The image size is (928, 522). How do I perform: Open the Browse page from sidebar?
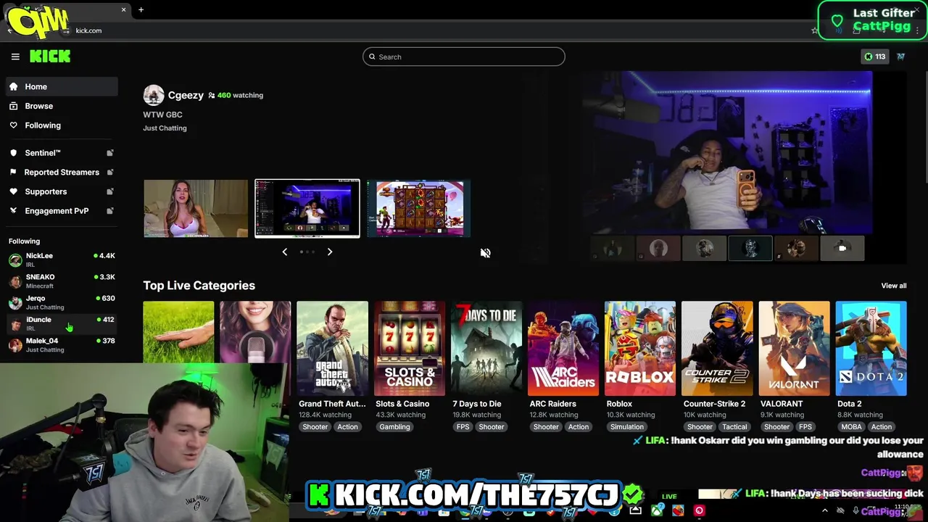click(x=62, y=106)
